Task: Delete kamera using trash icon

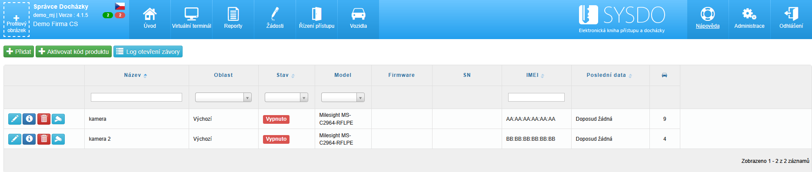Action: [x=44, y=119]
